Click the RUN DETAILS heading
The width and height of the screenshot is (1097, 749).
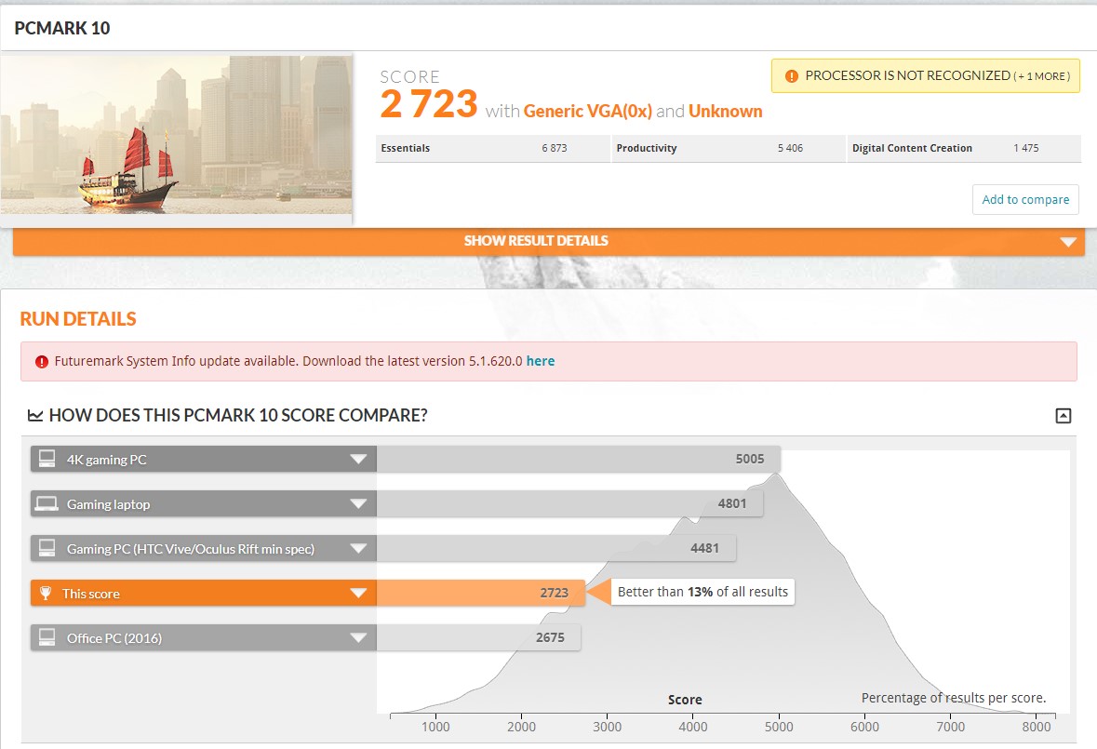[x=78, y=319]
